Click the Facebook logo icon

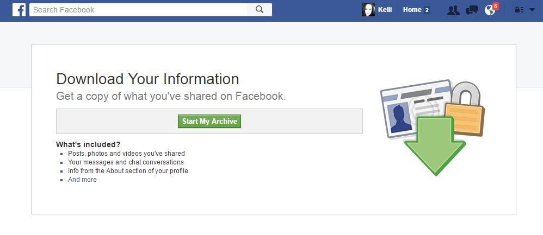[x=19, y=10]
